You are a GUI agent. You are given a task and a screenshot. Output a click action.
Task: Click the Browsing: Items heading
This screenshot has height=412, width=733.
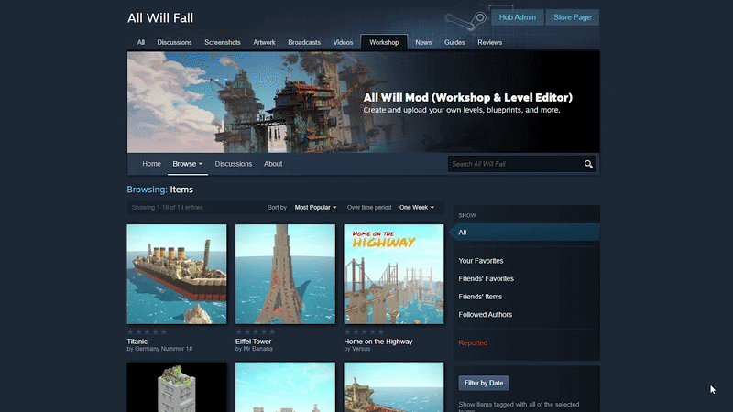159,190
